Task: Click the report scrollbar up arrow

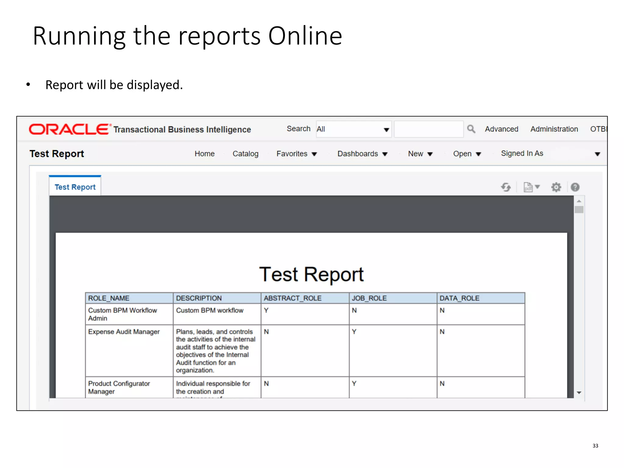Action: [579, 201]
